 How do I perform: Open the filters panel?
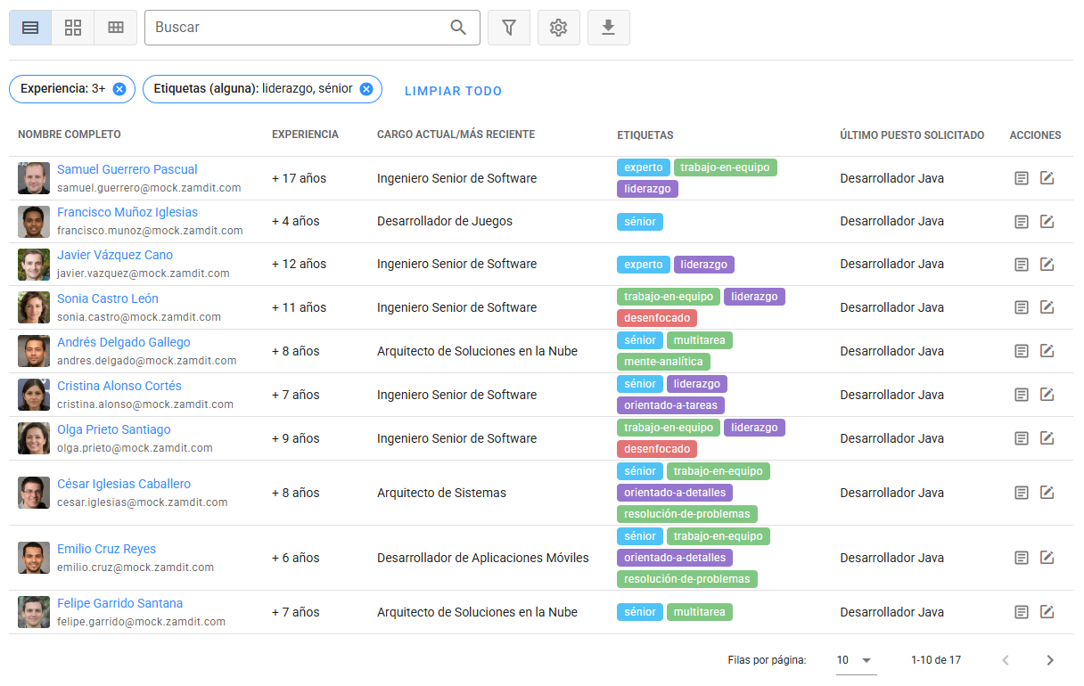point(508,28)
